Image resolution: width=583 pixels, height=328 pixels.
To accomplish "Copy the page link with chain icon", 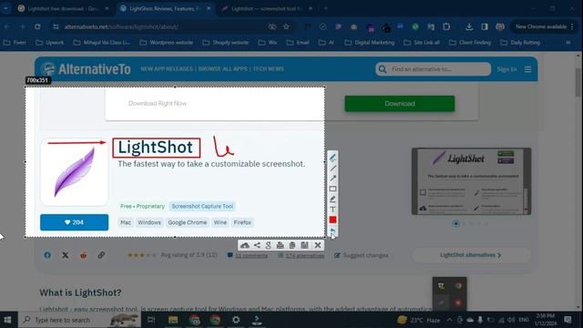I will pyautogui.click(x=101, y=255).
